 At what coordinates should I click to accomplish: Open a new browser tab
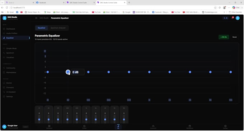(129, 3)
